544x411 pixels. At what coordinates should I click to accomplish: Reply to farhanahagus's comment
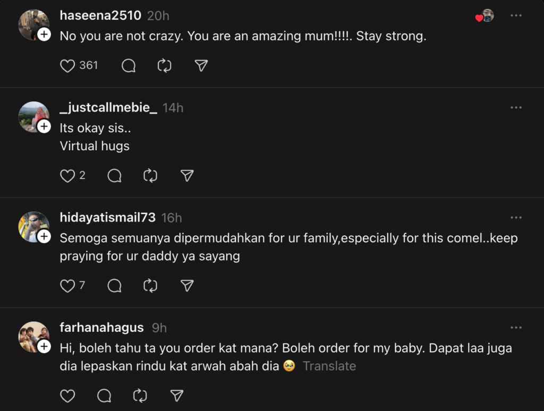click(x=105, y=396)
